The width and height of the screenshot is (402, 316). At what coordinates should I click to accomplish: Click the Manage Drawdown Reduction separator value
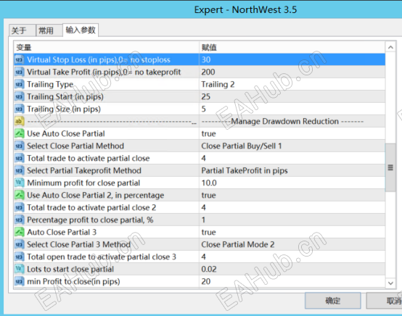(x=292, y=121)
